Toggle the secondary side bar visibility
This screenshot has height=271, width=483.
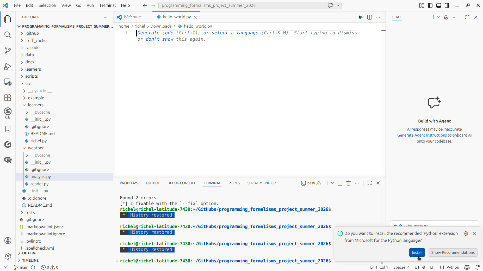(447, 5)
